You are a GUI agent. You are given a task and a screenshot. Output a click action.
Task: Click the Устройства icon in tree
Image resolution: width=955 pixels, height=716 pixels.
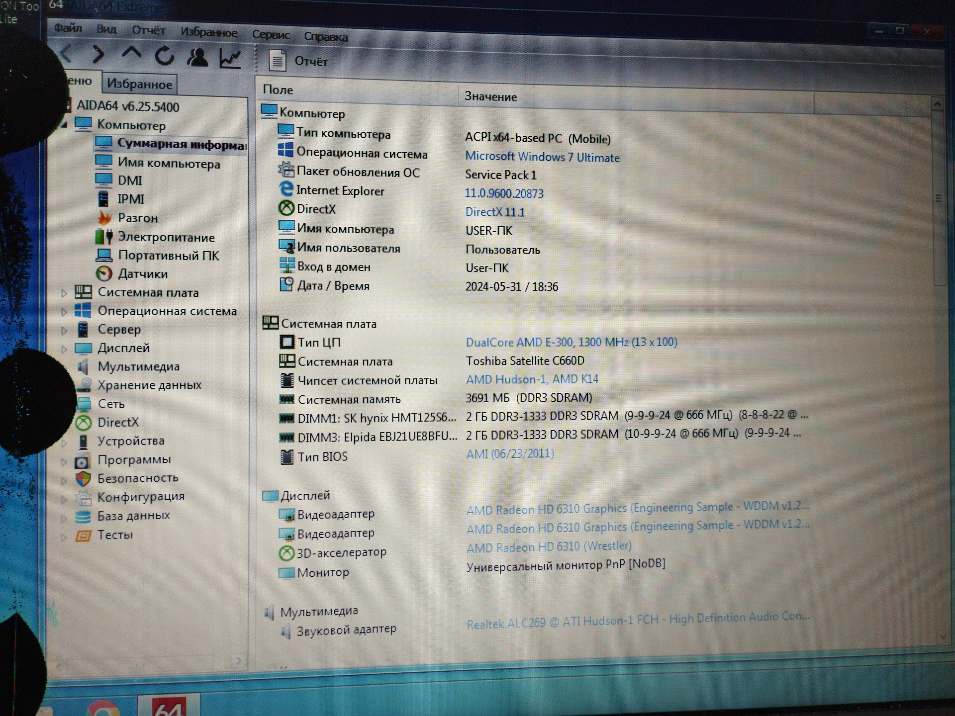click(x=83, y=441)
